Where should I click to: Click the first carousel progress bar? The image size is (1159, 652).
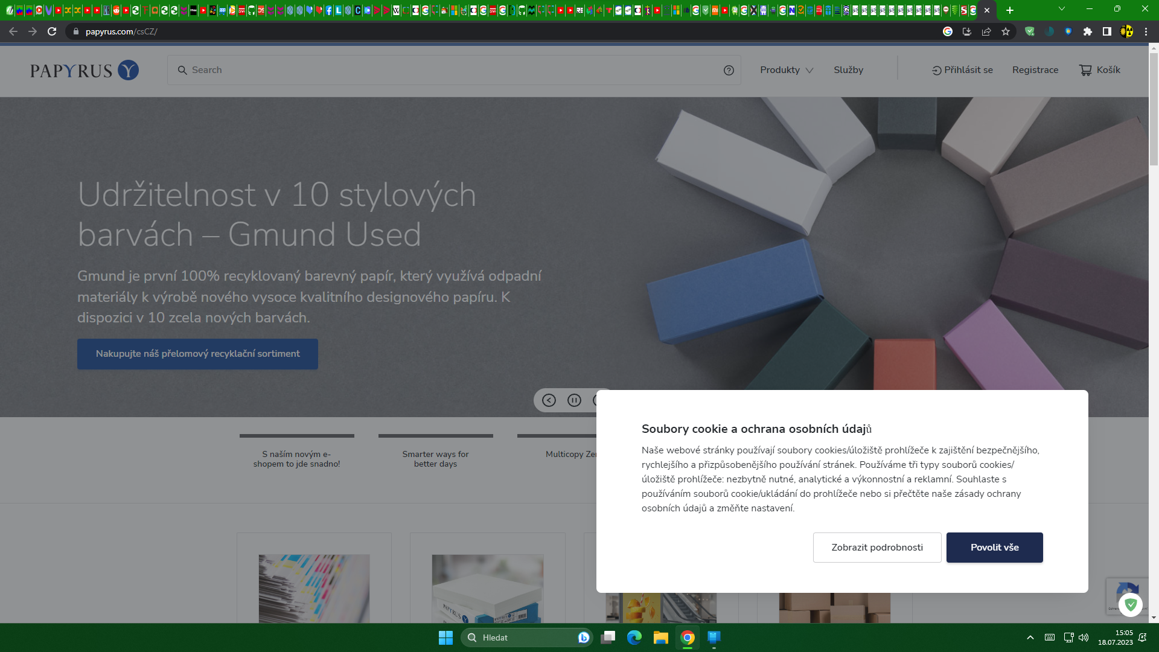pos(296,436)
